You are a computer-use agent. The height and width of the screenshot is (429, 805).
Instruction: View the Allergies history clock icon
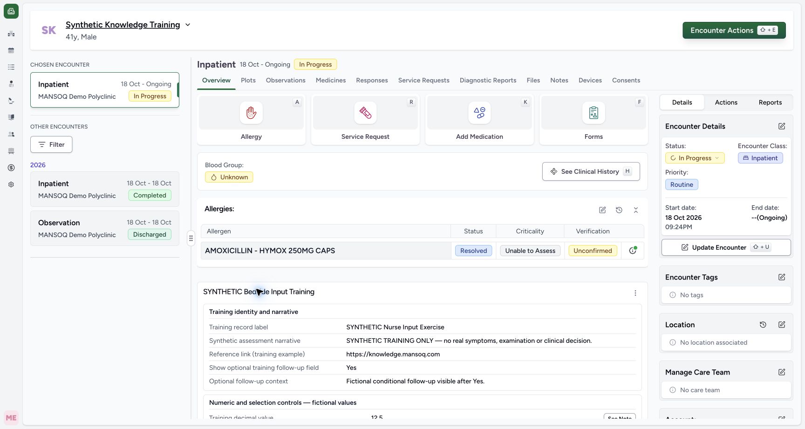tap(619, 210)
